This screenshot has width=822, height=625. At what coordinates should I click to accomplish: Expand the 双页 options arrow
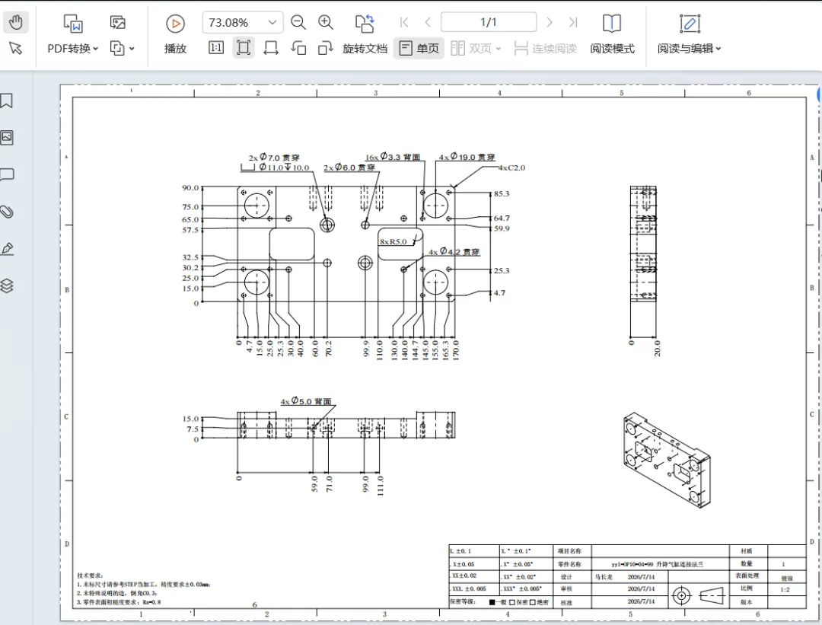pos(498,48)
